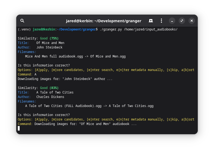
Task: Click the /home/jared/input_audiobooks/ path
Action: [x=151, y=29]
